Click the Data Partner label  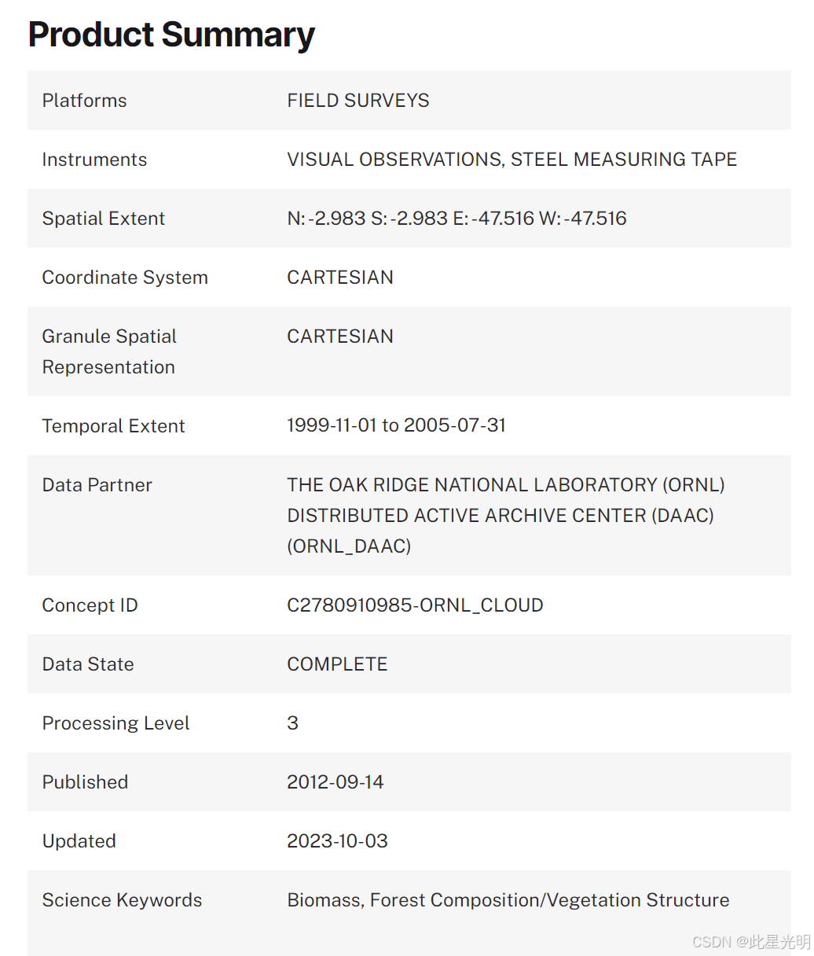[97, 485]
